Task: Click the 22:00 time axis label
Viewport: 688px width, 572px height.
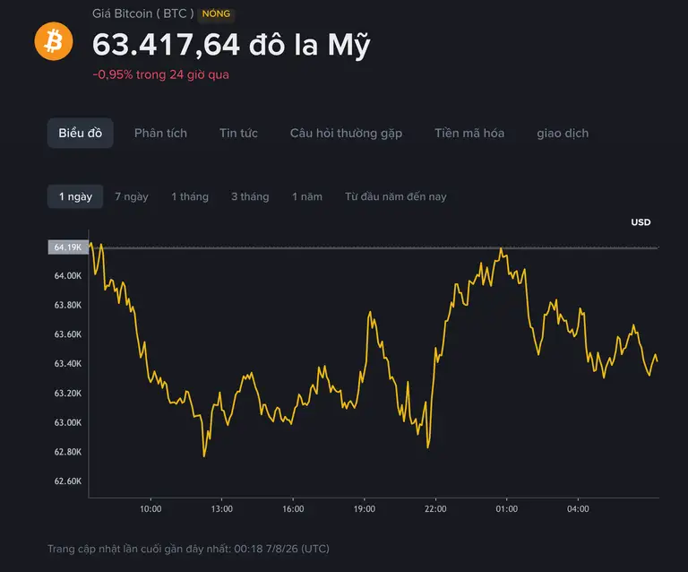Action: click(x=435, y=508)
